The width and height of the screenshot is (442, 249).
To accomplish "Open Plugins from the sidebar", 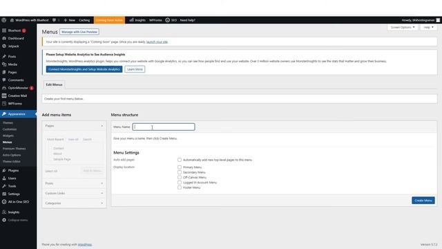I will tap(13, 171).
